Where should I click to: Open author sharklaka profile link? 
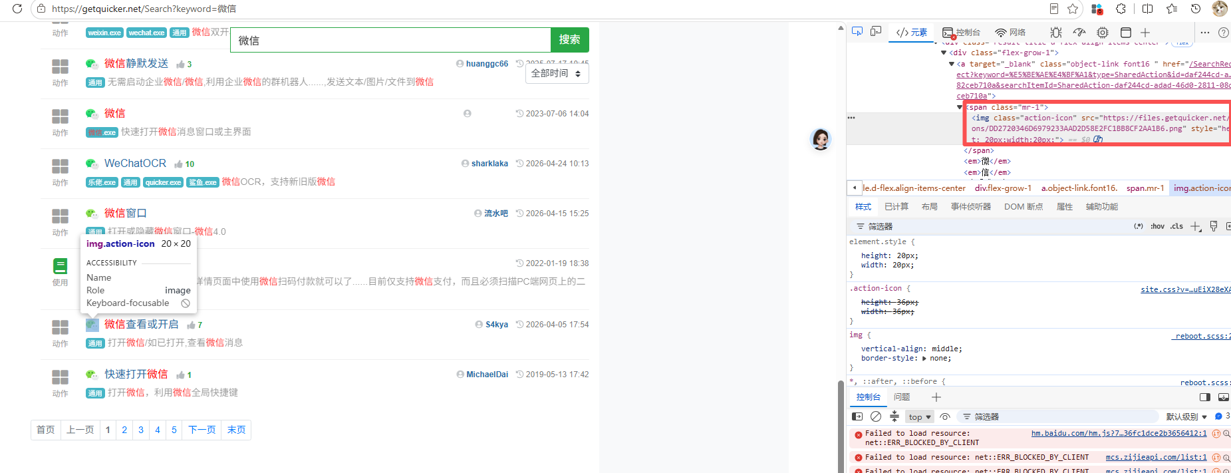489,164
